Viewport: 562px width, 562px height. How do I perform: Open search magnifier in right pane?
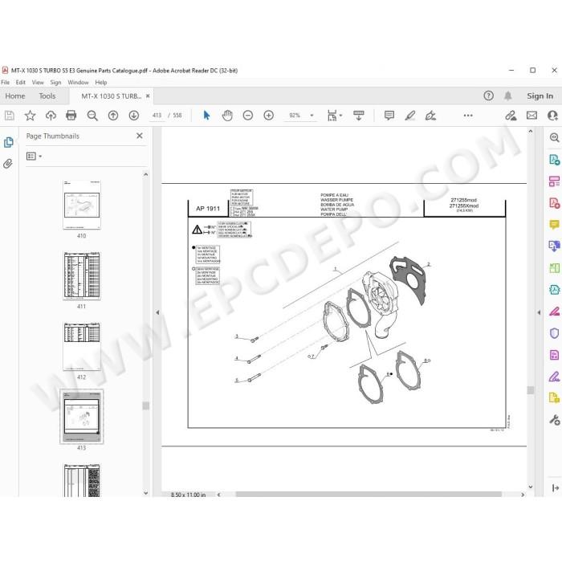click(554, 137)
